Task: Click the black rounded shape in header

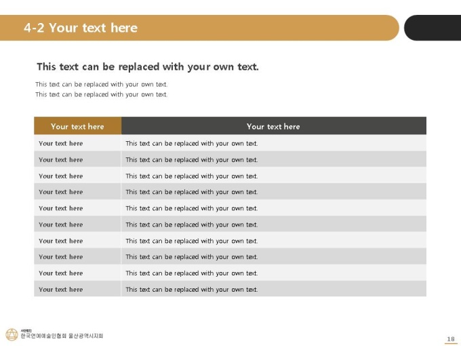Action: pyautogui.click(x=433, y=28)
